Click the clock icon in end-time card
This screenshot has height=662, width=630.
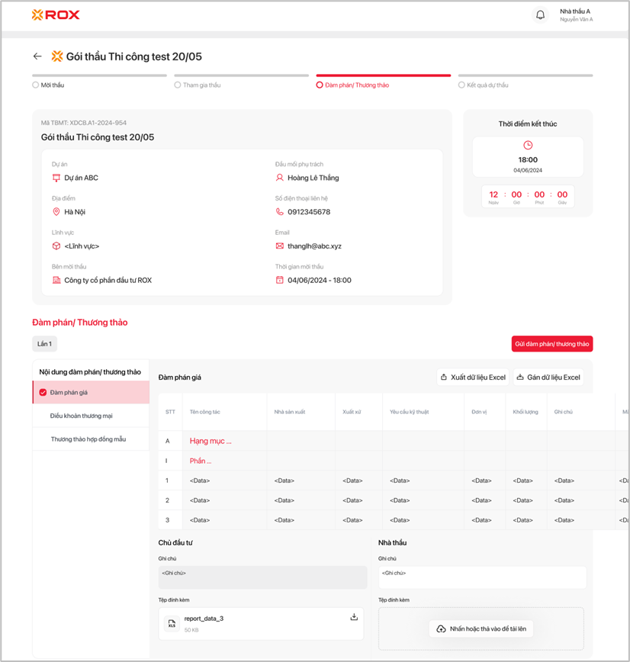(x=528, y=146)
